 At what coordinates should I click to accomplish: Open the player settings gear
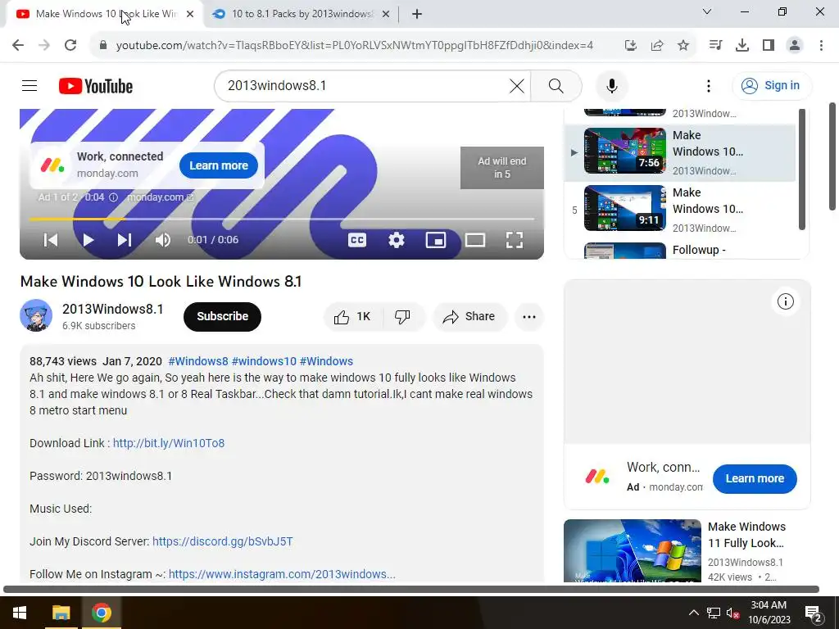pos(396,240)
